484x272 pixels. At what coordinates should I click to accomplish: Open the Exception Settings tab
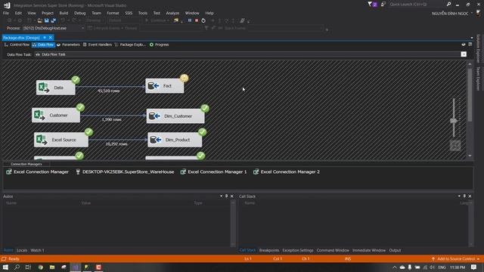tap(298, 250)
